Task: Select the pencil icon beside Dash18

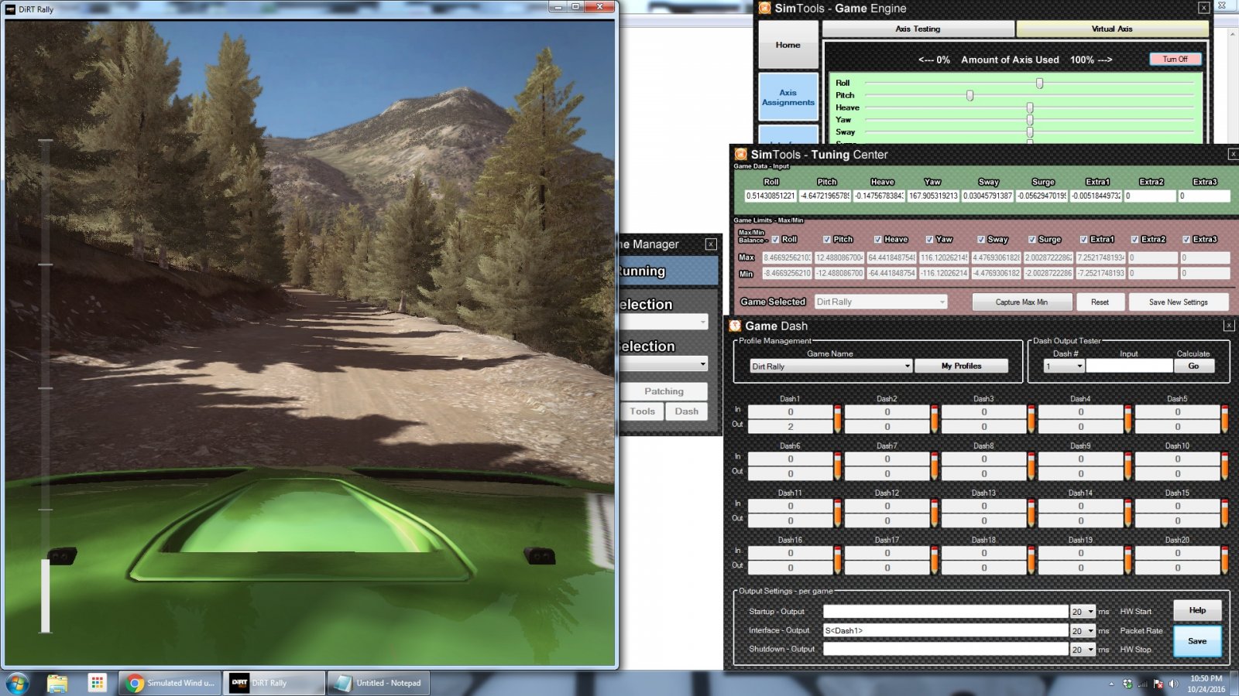Action: coord(1031,560)
